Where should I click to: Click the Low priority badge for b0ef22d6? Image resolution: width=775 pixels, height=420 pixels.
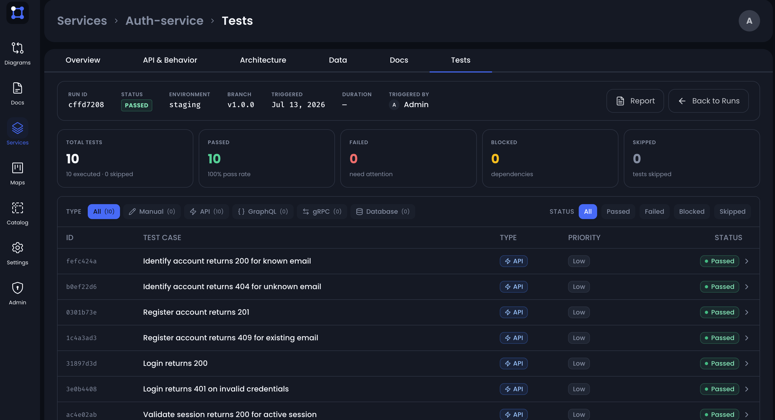tap(578, 287)
